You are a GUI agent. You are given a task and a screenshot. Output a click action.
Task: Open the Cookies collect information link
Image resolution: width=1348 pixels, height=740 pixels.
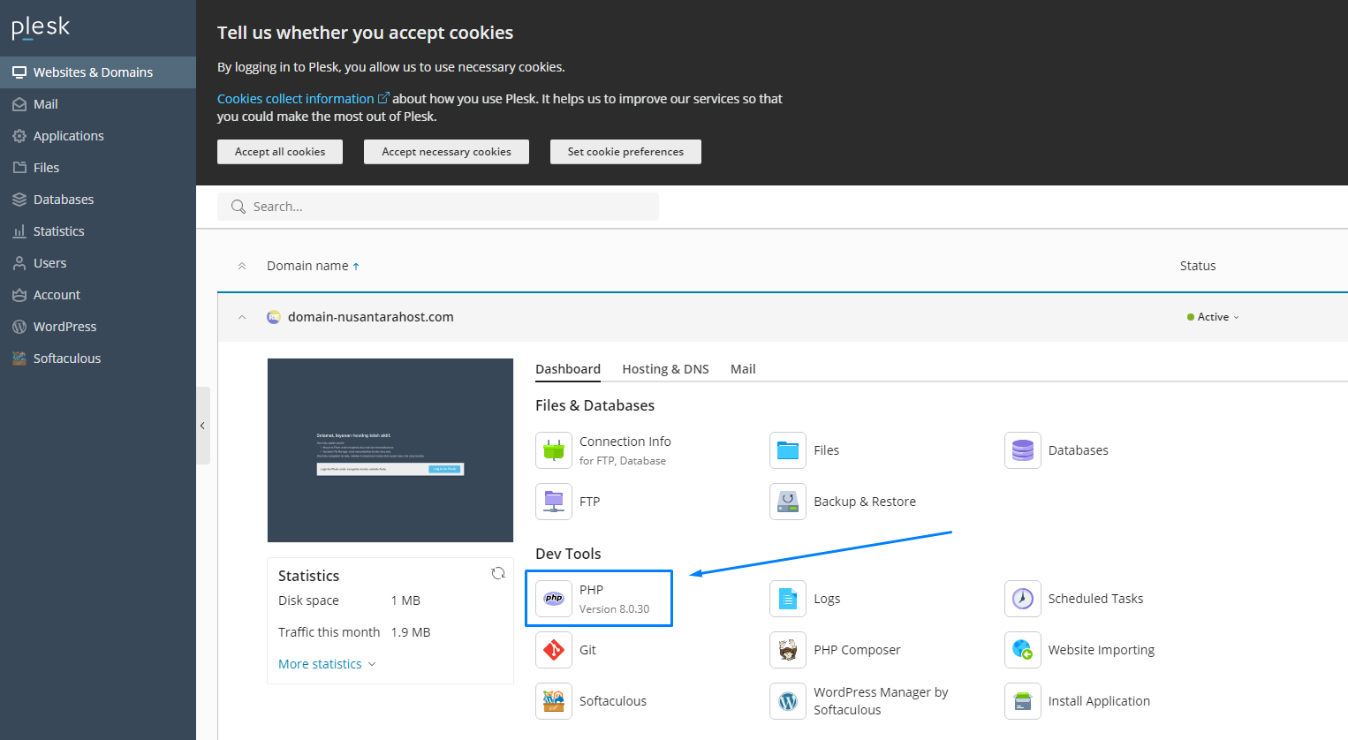click(x=296, y=99)
